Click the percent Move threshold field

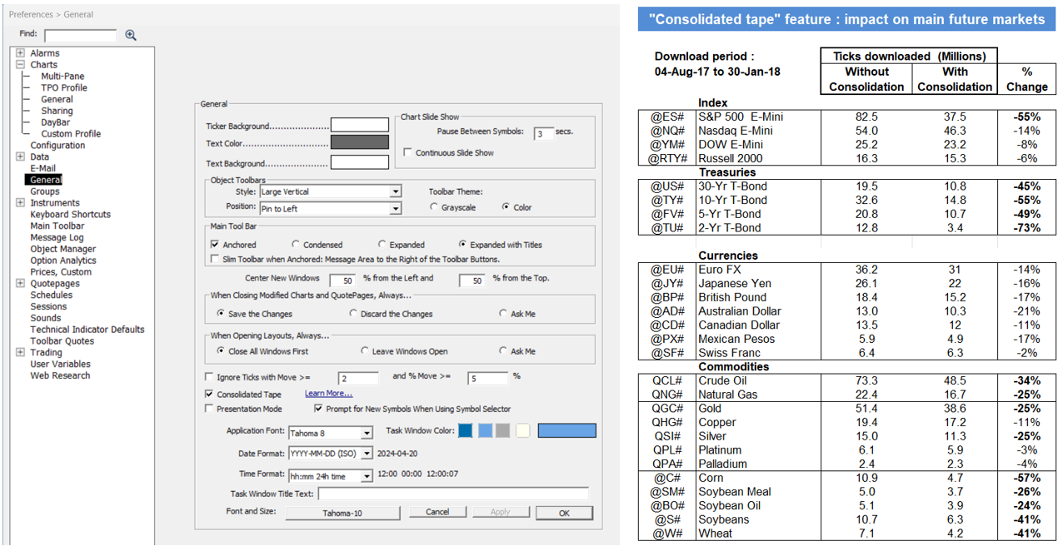[487, 378]
